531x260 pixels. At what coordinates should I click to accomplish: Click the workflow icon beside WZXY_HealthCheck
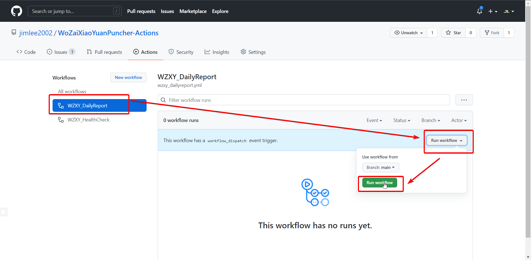(61, 120)
